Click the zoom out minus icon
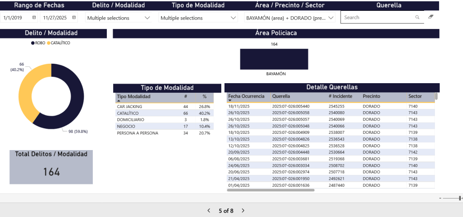 pos(440,198)
